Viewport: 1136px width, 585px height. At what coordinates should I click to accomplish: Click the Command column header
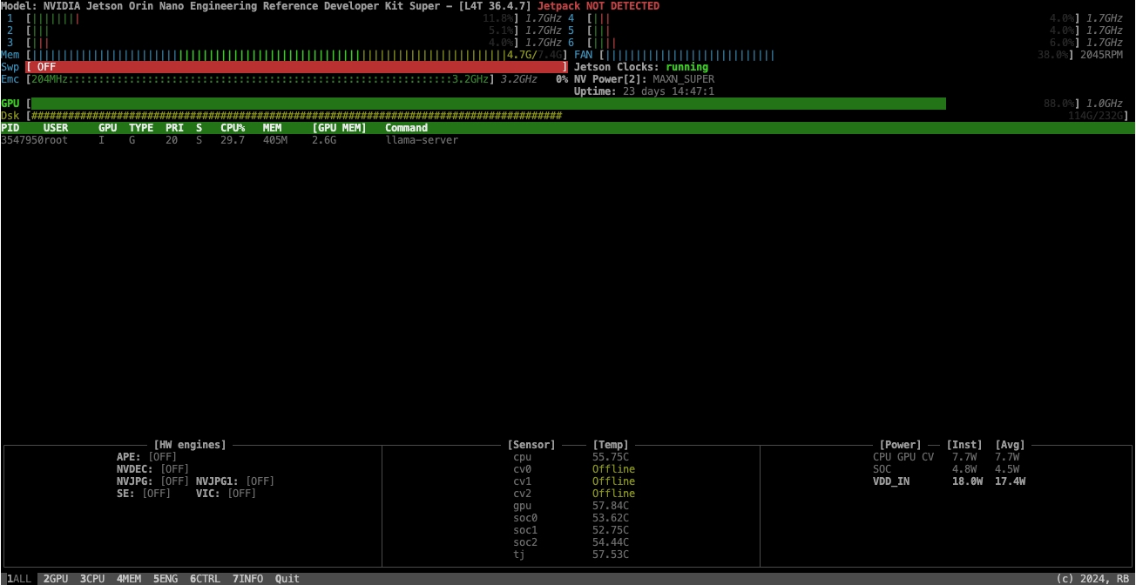[407, 128]
